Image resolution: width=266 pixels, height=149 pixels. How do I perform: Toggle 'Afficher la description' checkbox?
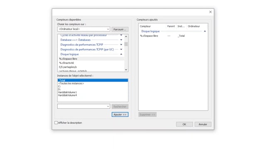click(x=56, y=123)
